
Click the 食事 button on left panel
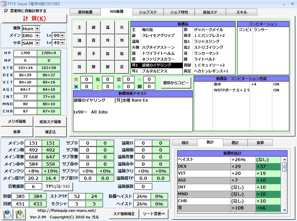coord(17,132)
